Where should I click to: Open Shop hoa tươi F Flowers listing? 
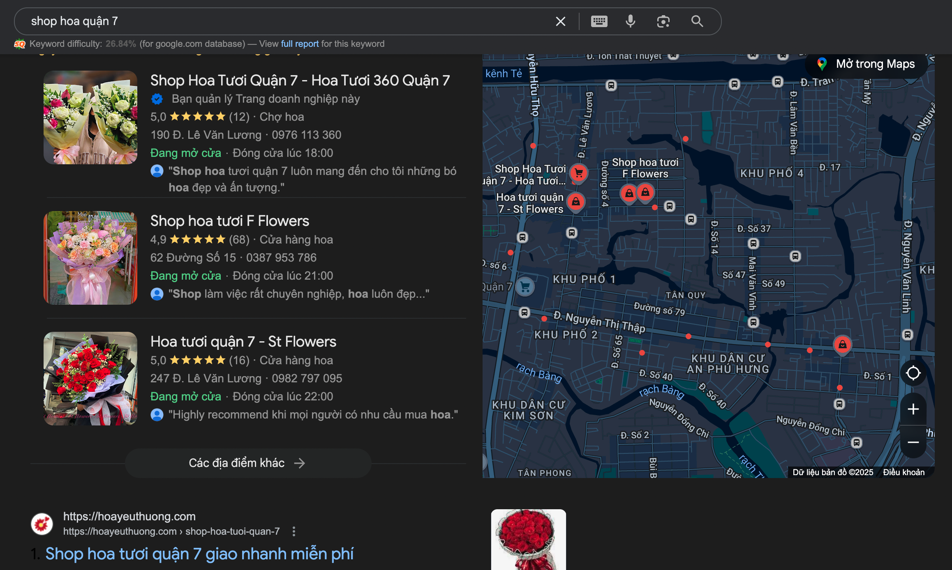[229, 221]
